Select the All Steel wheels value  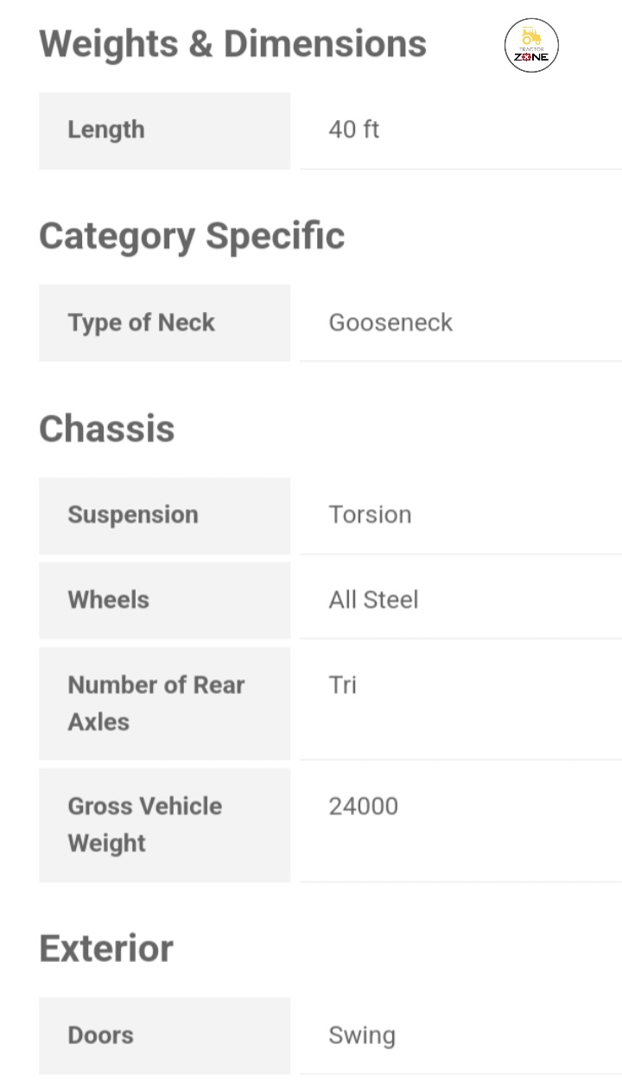[373, 600]
